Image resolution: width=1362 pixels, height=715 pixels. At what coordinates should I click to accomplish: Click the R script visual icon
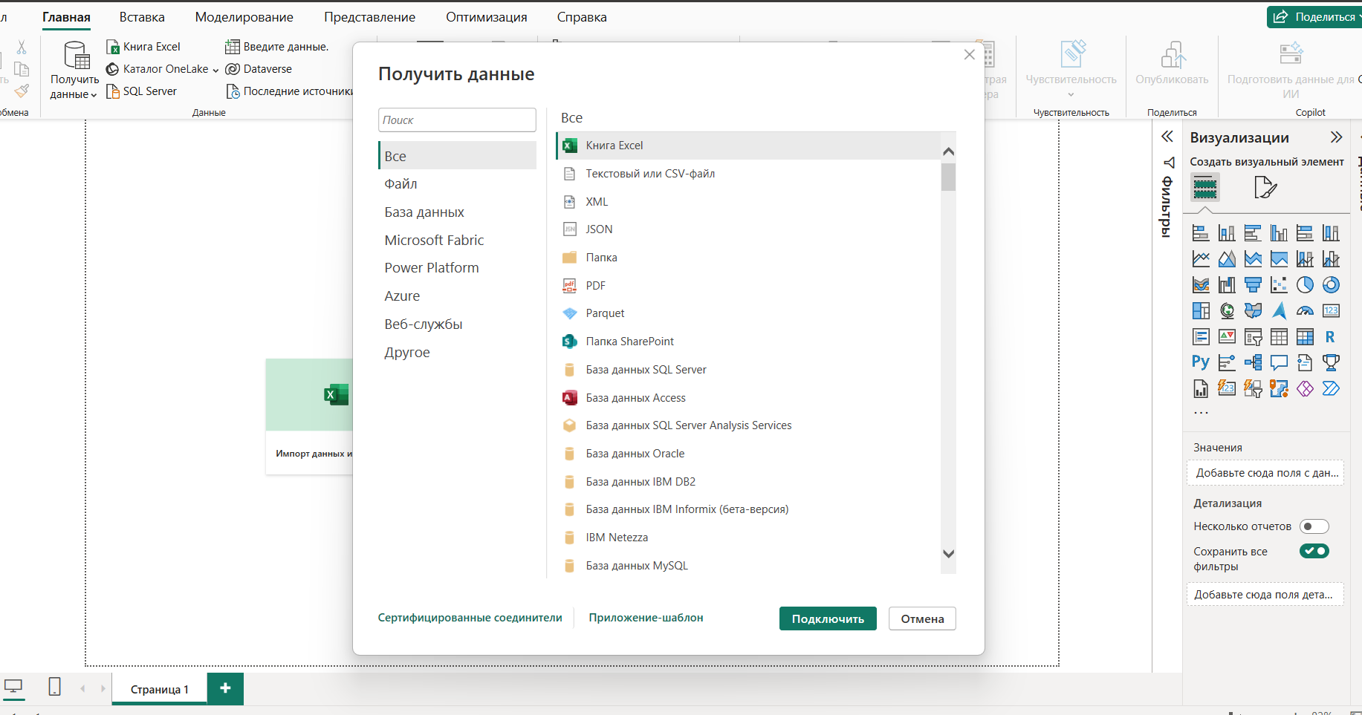(1330, 337)
